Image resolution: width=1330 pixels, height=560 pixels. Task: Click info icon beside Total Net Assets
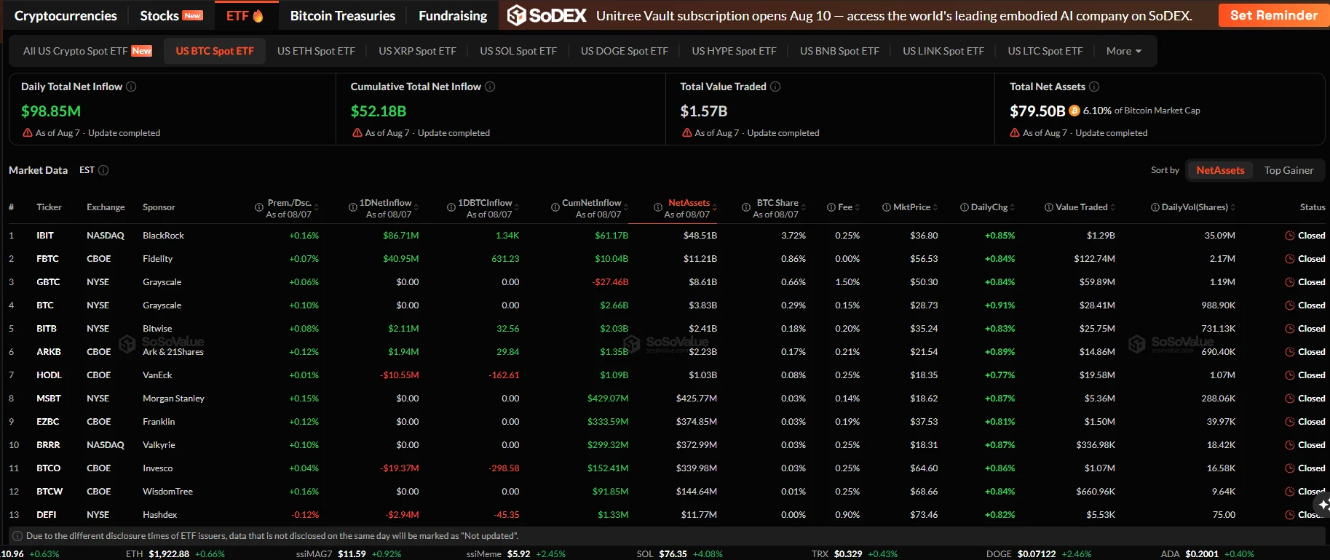click(x=1094, y=87)
